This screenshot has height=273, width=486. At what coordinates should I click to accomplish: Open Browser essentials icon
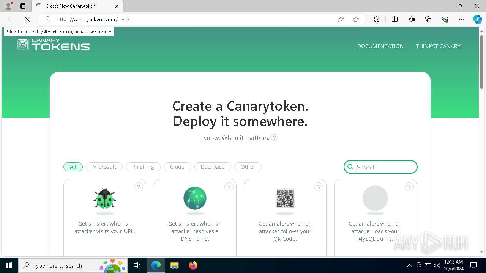pos(445,19)
